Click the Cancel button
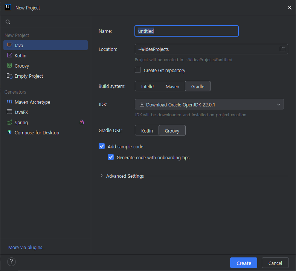The width and height of the screenshot is (296, 271). tap(275, 263)
